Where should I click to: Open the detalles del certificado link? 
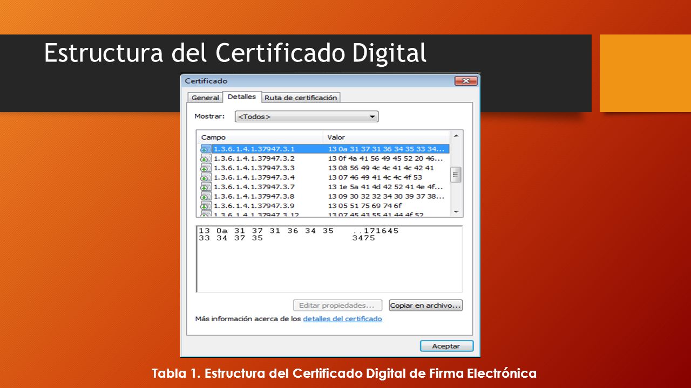pyautogui.click(x=342, y=319)
